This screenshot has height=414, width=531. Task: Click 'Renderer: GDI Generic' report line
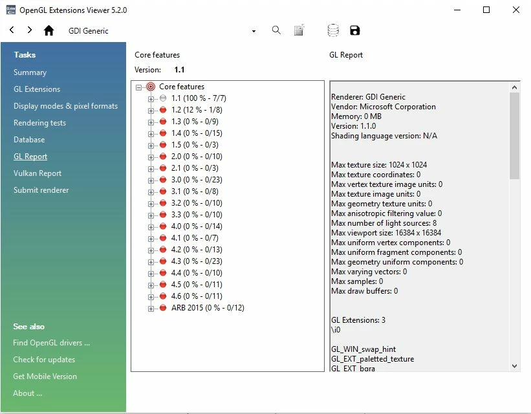(x=368, y=97)
